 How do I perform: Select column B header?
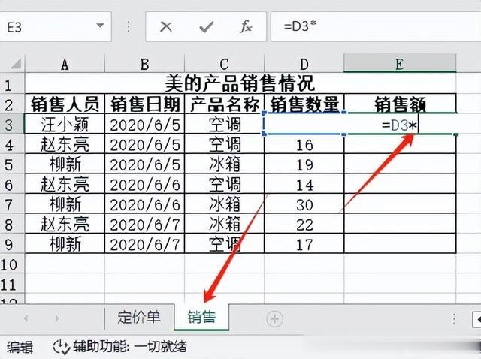(x=144, y=64)
